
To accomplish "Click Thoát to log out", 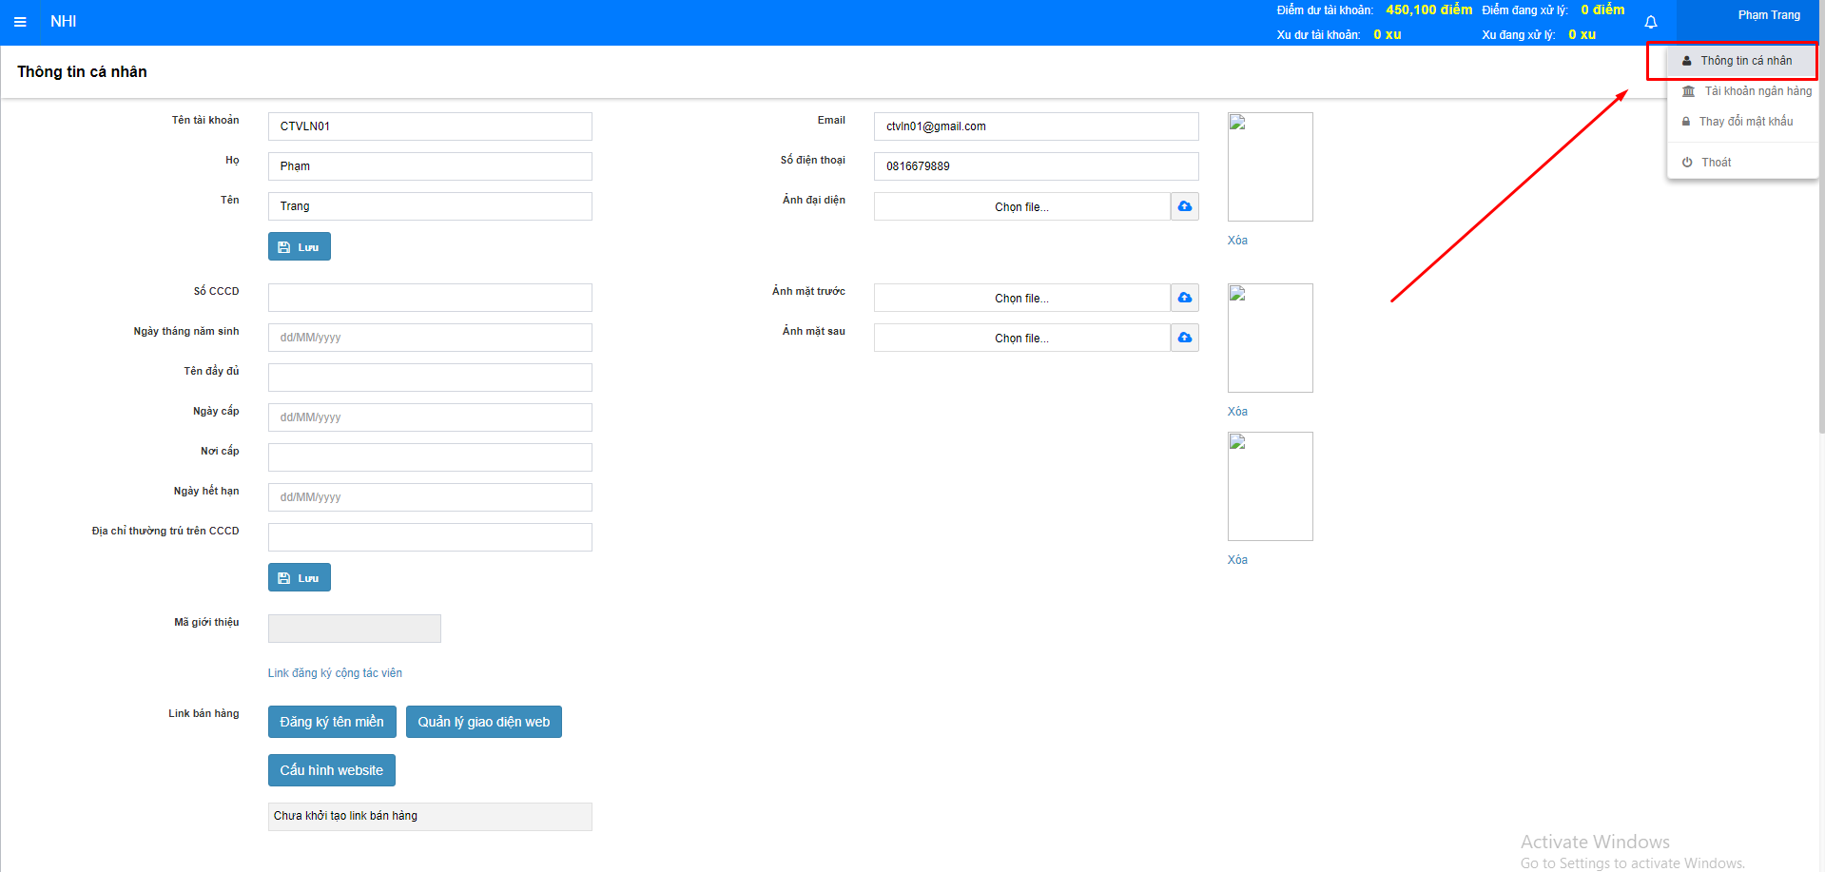I will click(1716, 163).
